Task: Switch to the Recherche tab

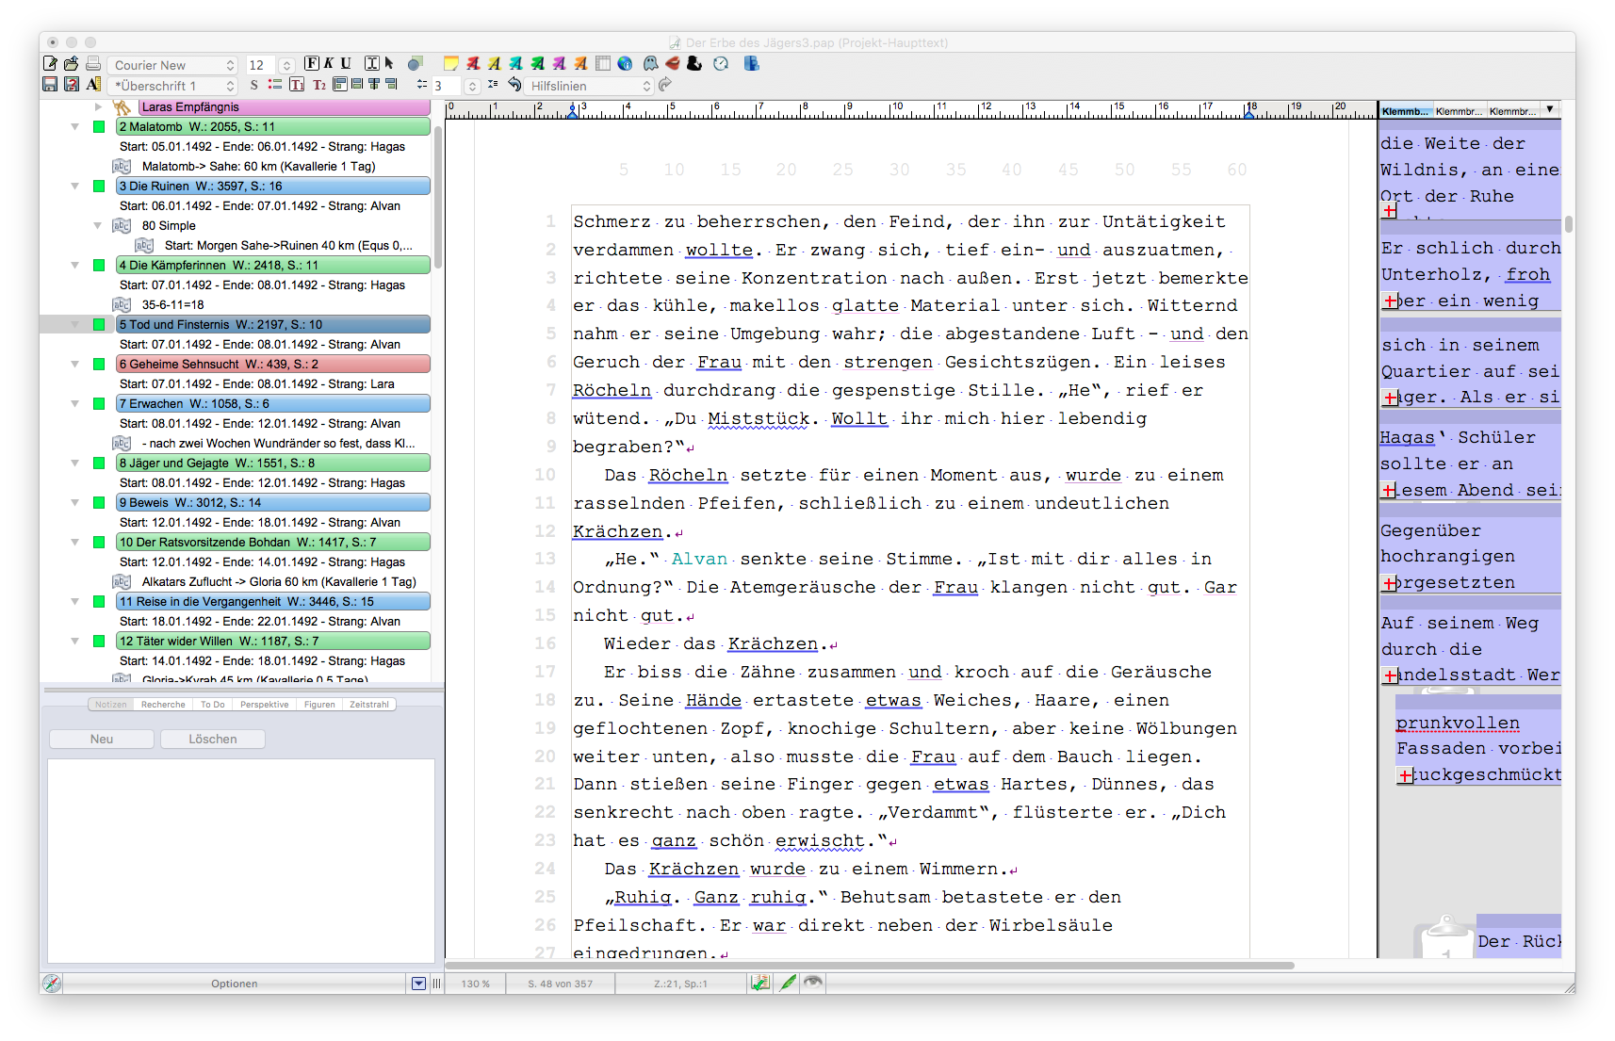Action: [x=163, y=705]
